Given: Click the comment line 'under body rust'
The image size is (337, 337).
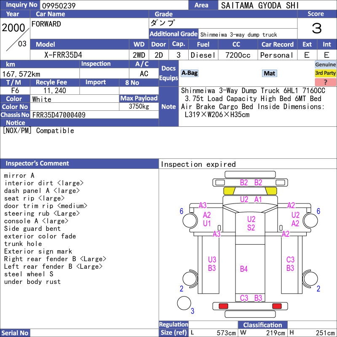Looking at the screenshot, I should click(32, 281).
